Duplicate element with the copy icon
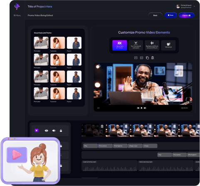The height and width of the screenshot is (186, 200). coord(147,58)
